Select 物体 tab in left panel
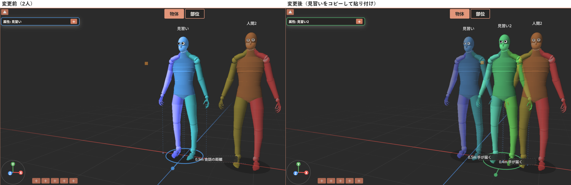 174,14
